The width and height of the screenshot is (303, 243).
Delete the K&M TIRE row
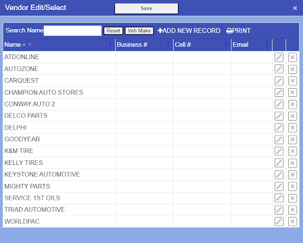[x=292, y=151]
